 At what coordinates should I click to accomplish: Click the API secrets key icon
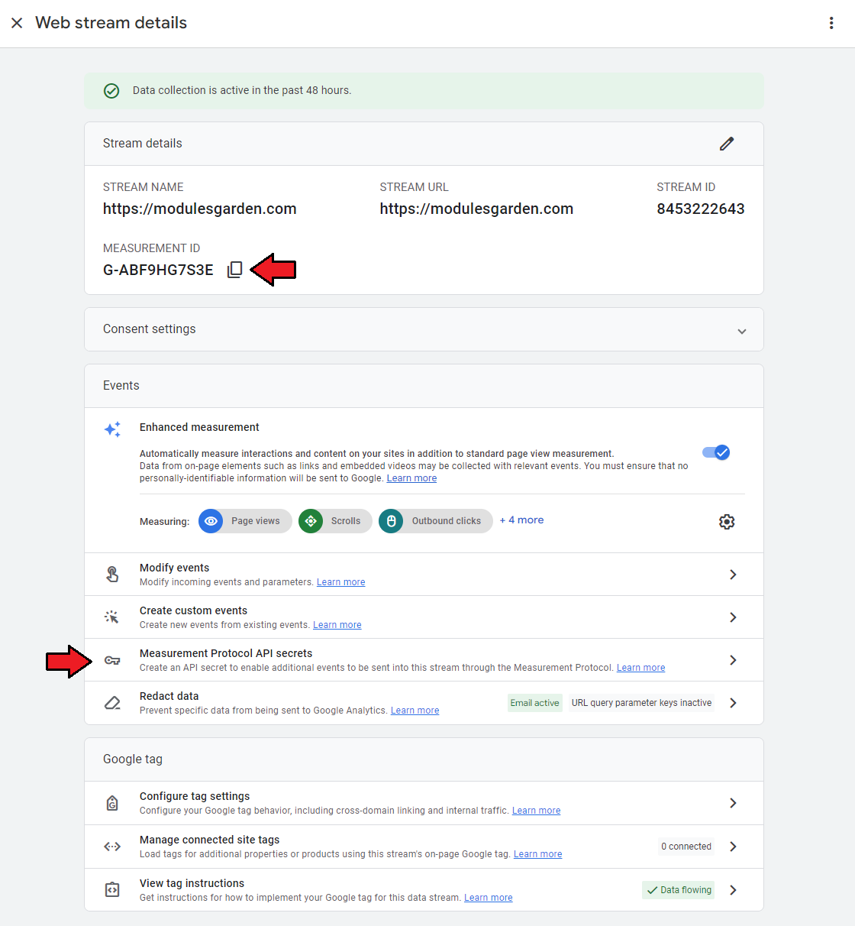click(x=112, y=660)
